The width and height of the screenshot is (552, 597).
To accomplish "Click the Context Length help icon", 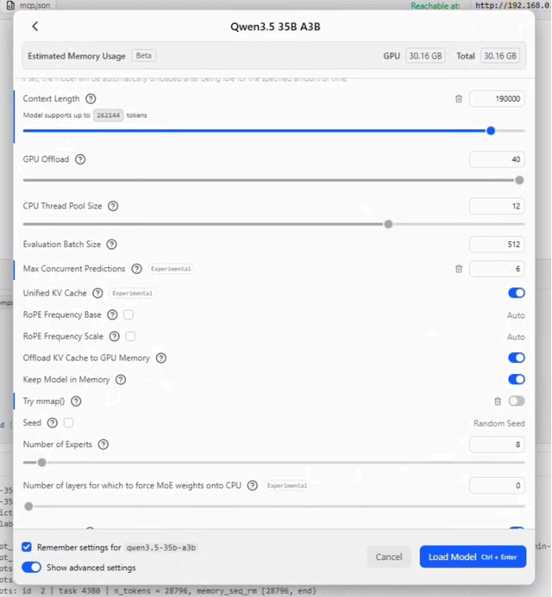I will point(91,99).
